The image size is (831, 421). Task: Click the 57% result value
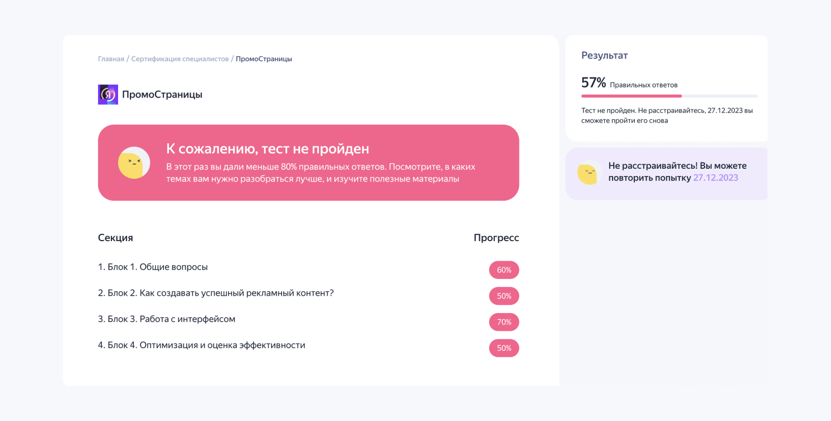coord(593,83)
